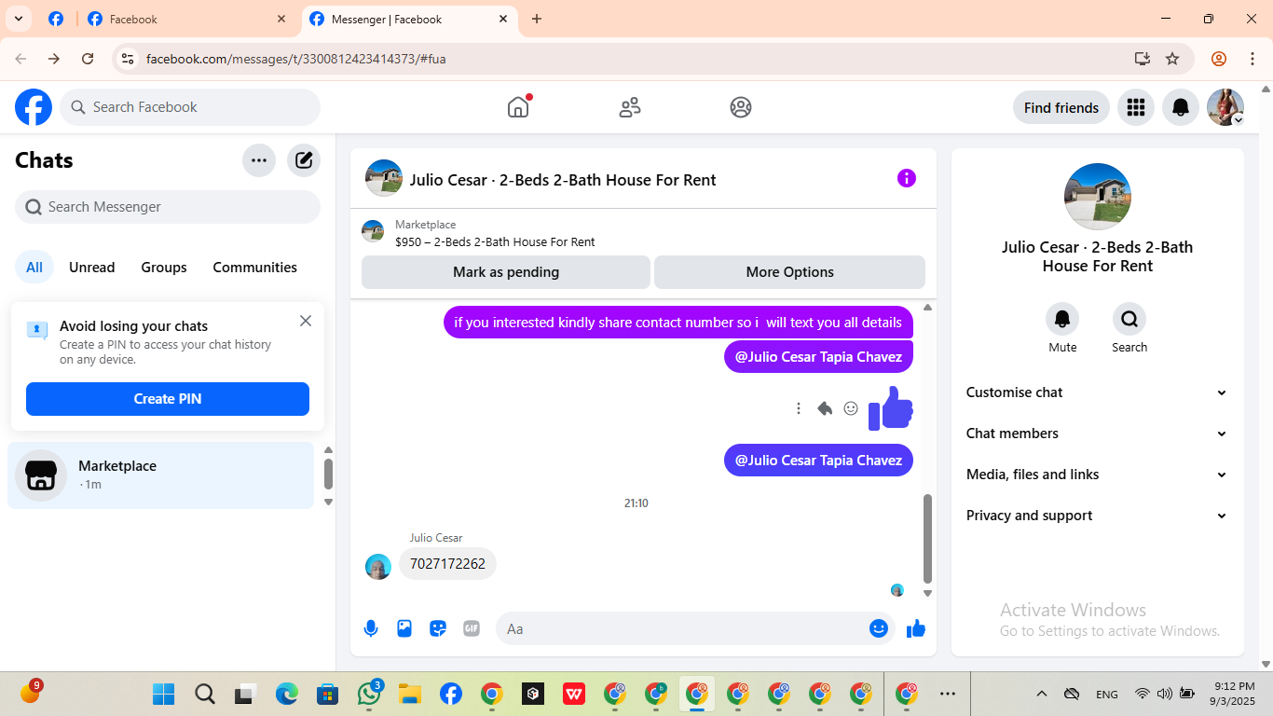
Task: Mute this conversation with the bell icon
Action: coord(1062,320)
